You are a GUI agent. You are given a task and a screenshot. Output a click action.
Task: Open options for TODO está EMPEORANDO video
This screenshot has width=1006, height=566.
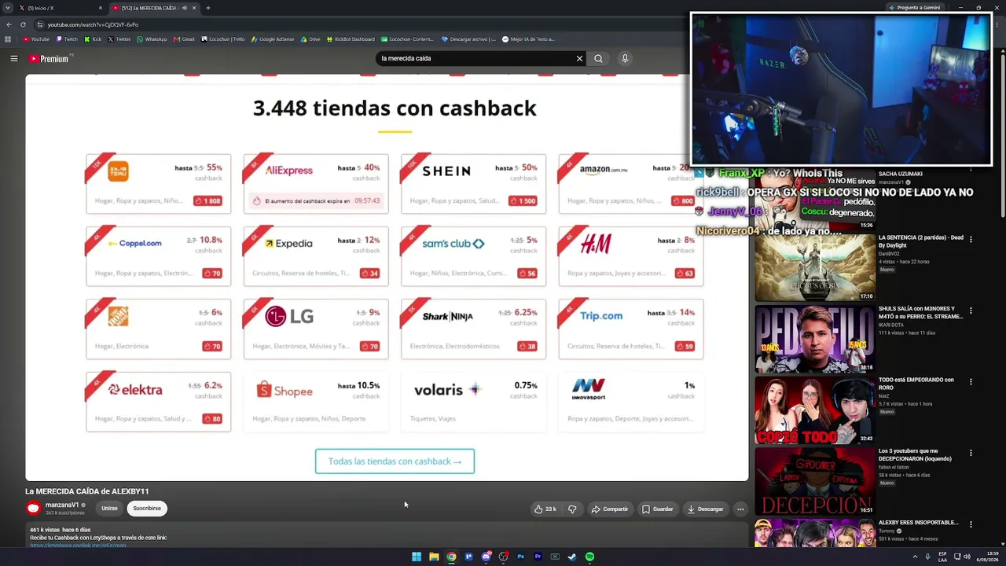[971, 381]
